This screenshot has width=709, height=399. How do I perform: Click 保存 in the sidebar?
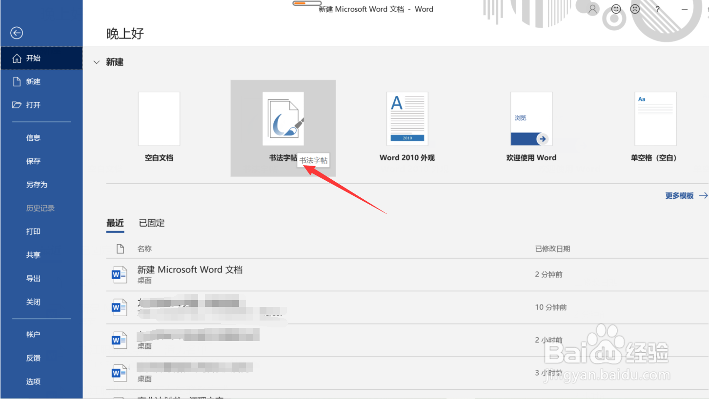click(x=33, y=161)
